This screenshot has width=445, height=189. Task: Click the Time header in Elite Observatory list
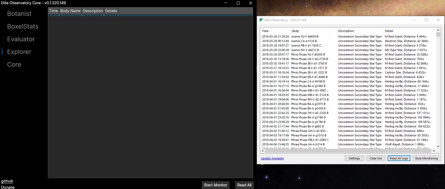[x=275, y=31]
